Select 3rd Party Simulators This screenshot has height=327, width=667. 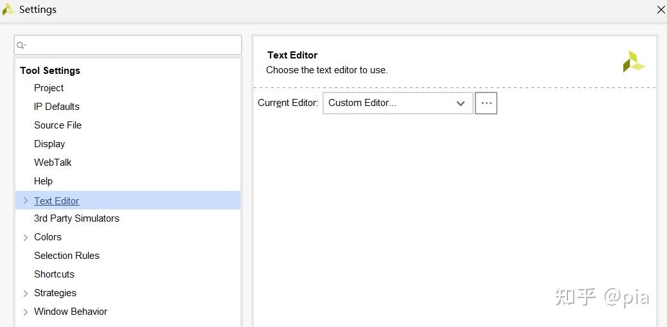point(76,218)
